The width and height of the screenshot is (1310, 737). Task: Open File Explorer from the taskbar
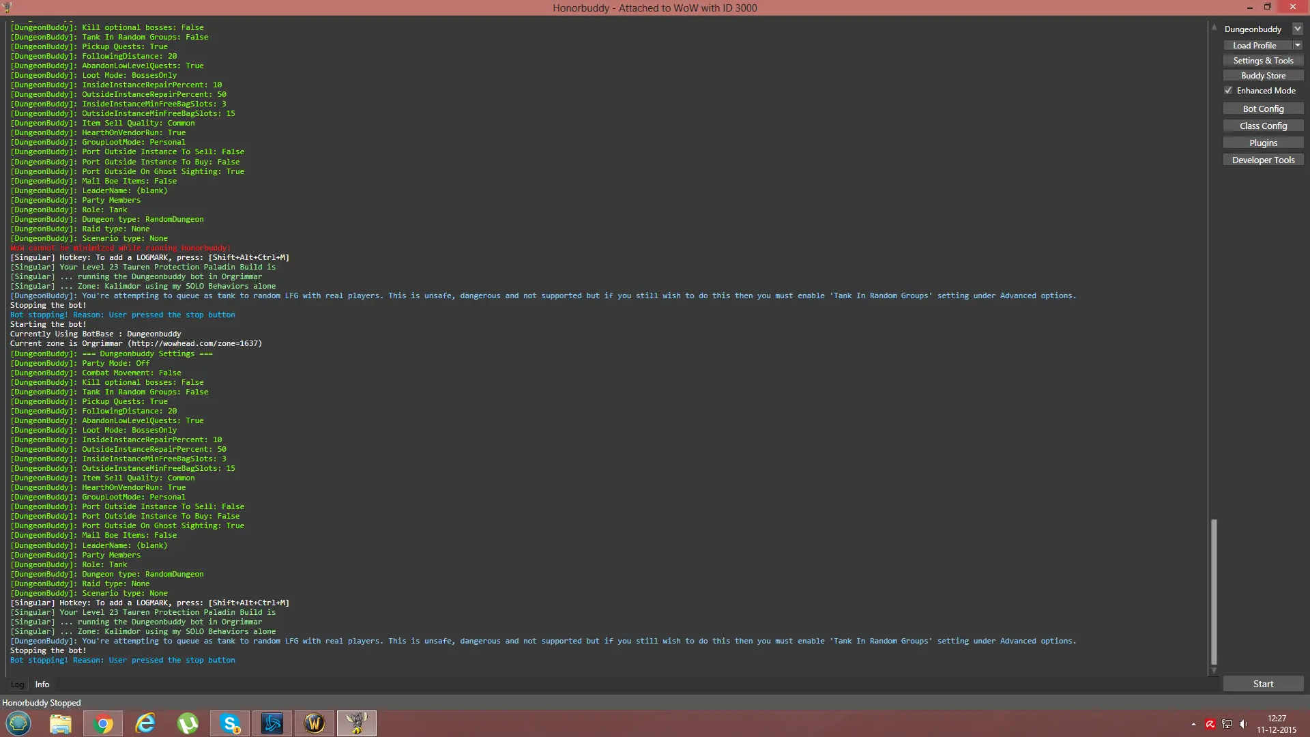[x=61, y=723]
